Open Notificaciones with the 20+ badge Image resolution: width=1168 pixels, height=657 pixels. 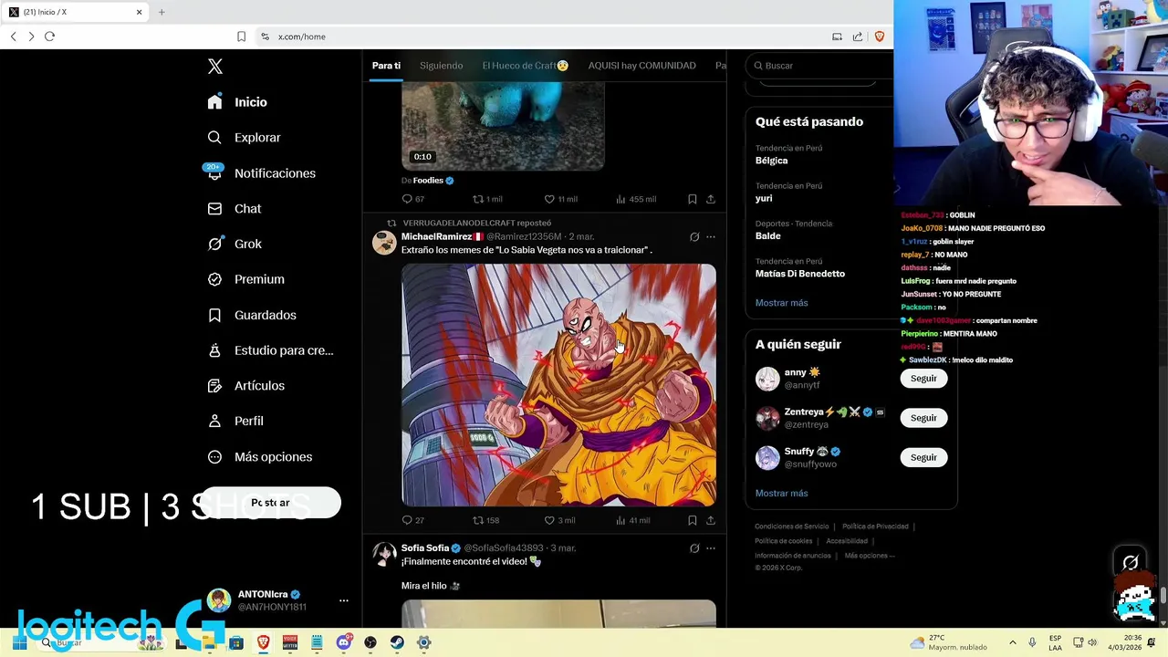click(261, 173)
